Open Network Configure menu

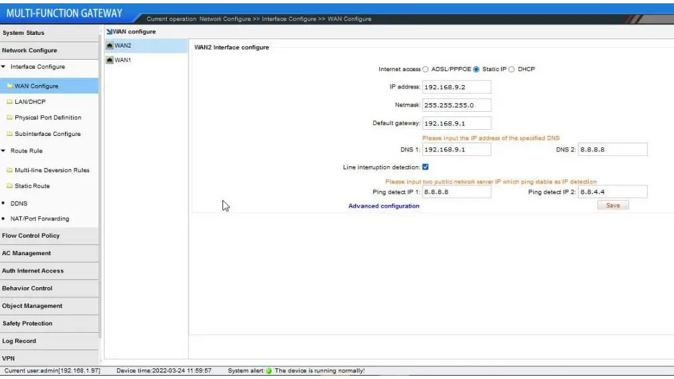click(x=49, y=50)
